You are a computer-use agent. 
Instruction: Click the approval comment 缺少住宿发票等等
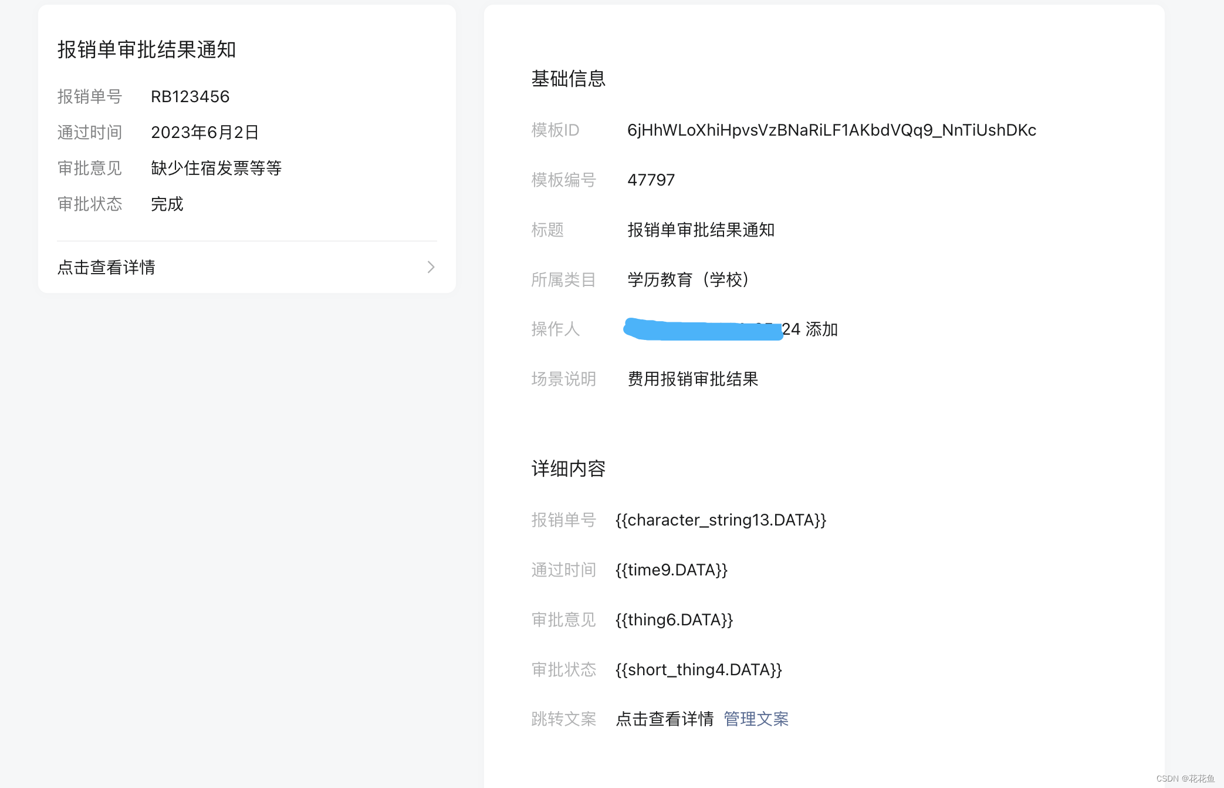point(216,168)
